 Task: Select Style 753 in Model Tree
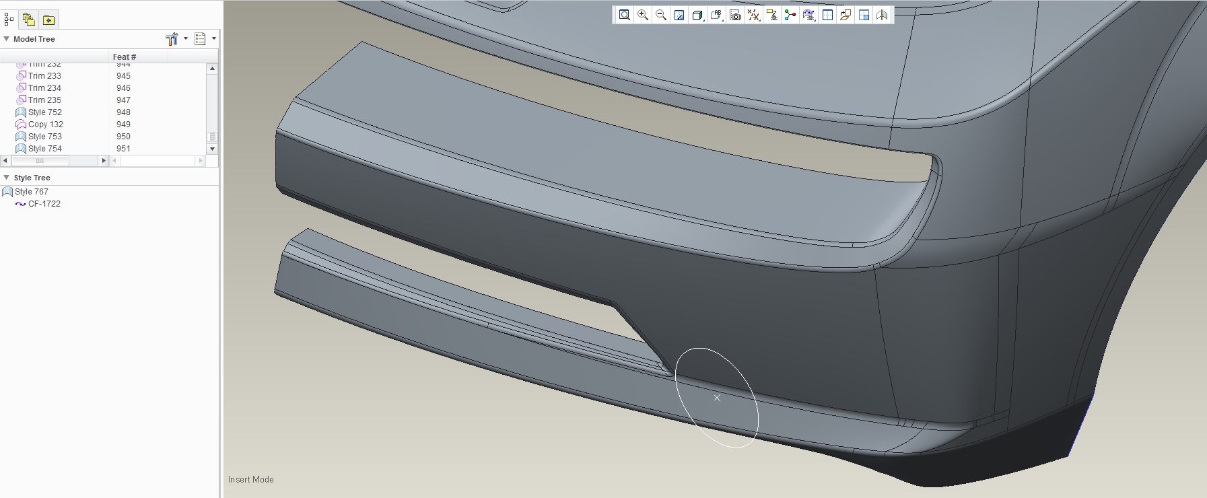click(45, 137)
